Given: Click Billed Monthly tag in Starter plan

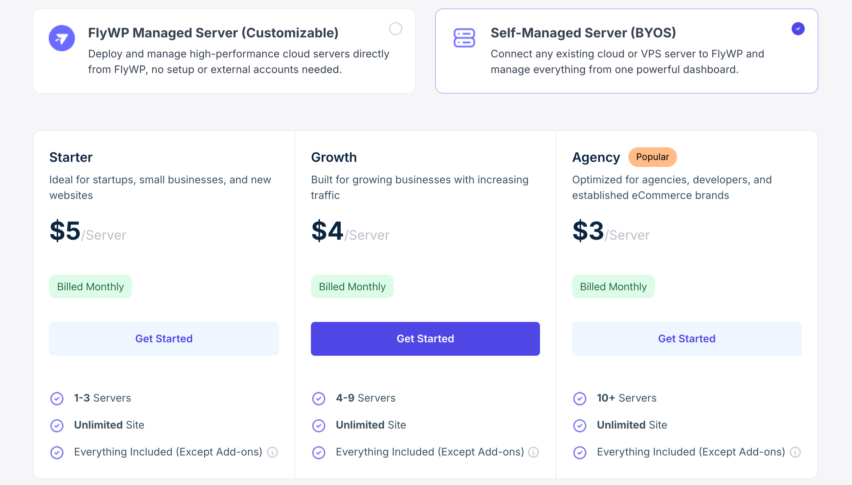Looking at the screenshot, I should [x=91, y=287].
